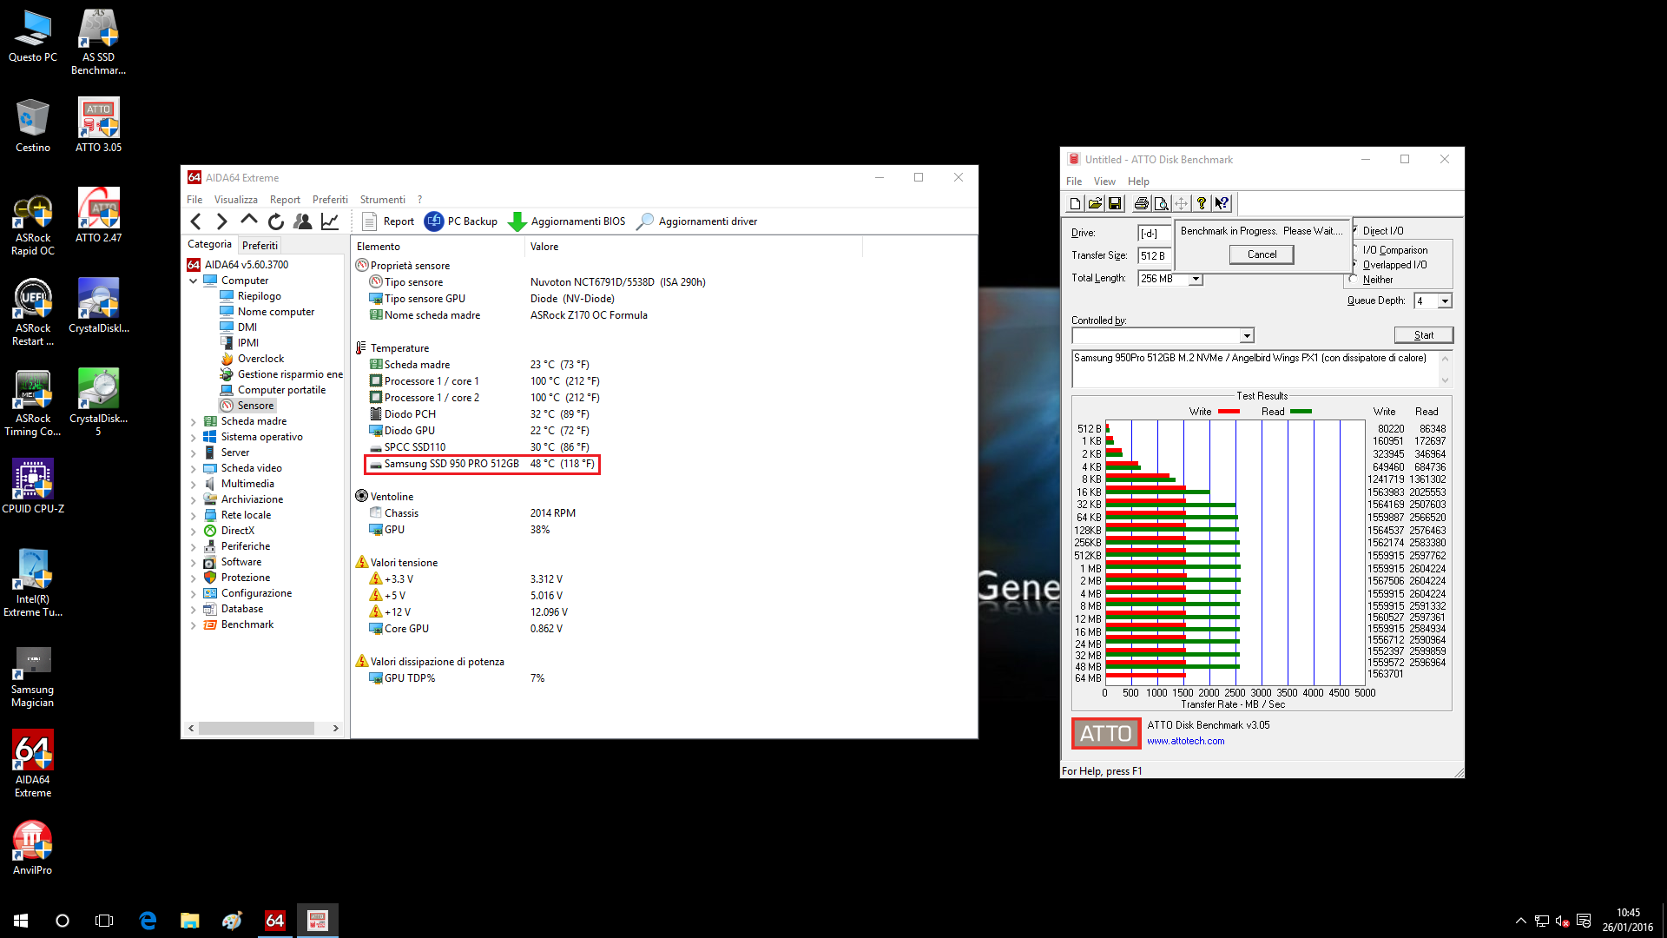Go forward with AIDA64 right arrow

click(222, 221)
